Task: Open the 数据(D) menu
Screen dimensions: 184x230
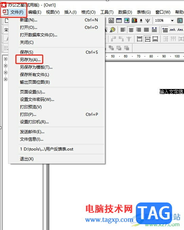Action: (125, 12)
